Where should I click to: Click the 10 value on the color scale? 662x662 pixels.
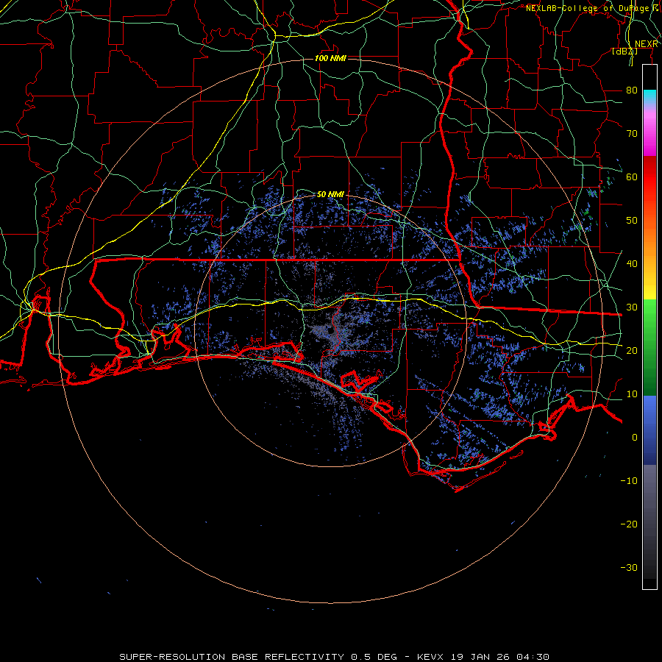point(632,394)
